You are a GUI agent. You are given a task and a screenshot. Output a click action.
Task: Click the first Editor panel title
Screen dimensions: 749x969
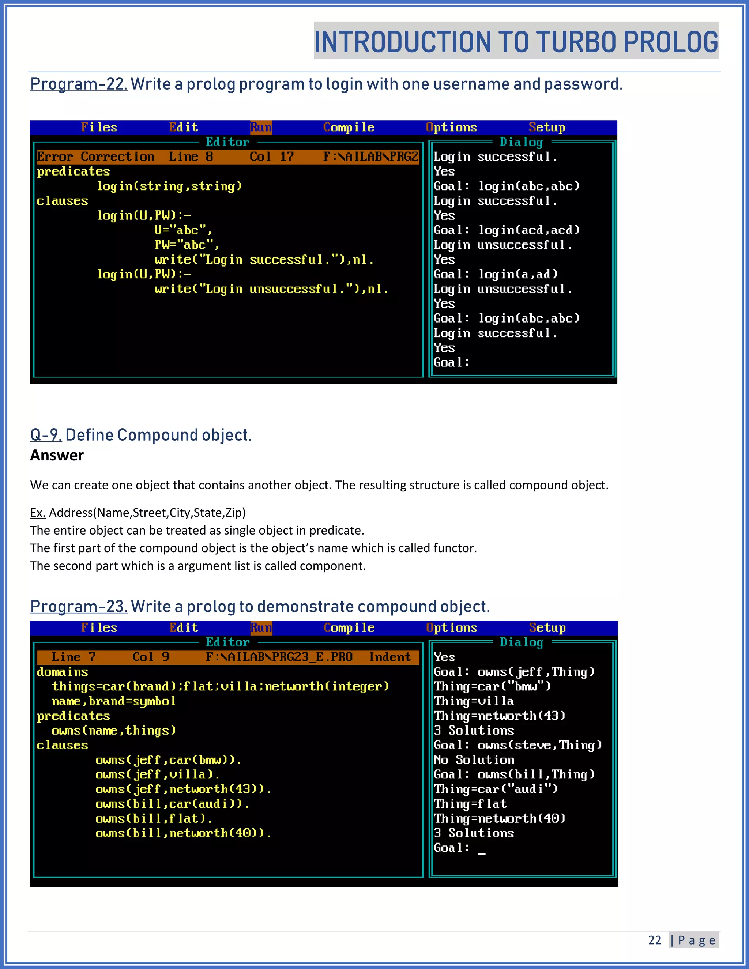227,142
